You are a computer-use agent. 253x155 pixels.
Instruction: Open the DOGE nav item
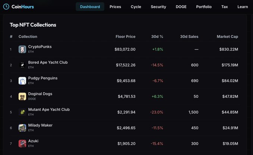181,7
